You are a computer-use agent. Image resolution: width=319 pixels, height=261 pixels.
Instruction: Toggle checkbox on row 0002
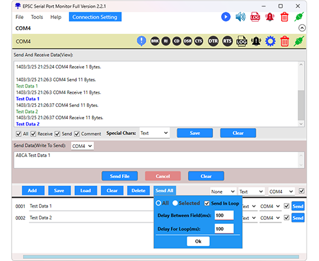point(286,217)
